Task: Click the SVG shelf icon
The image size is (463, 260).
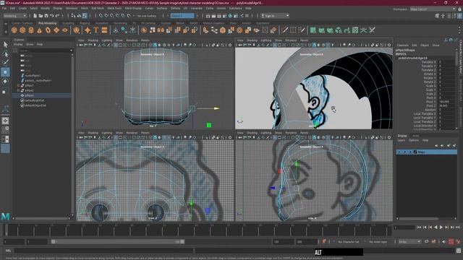Action: coord(104,30)
